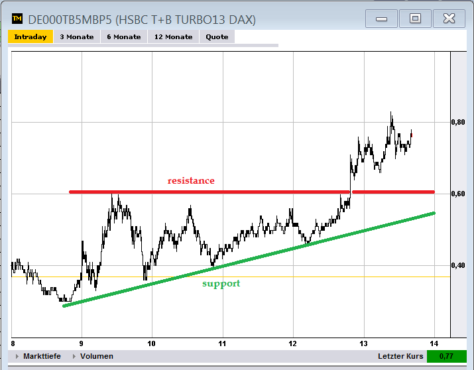The image size is (474, 370).
Task: Click the 0,80 price axis label
Action: pyautogui.click(x=458, y=122)
